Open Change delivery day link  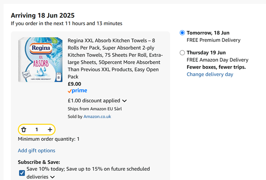tap(210, 74)
